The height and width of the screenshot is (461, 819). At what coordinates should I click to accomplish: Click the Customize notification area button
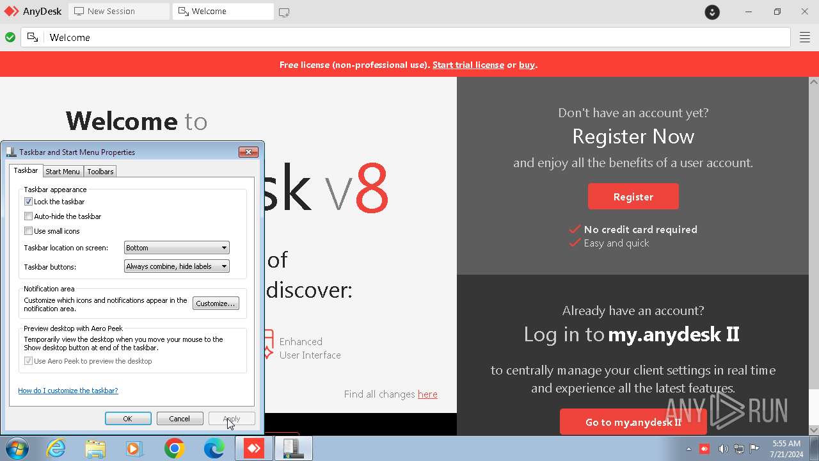(x=216, y=303)
